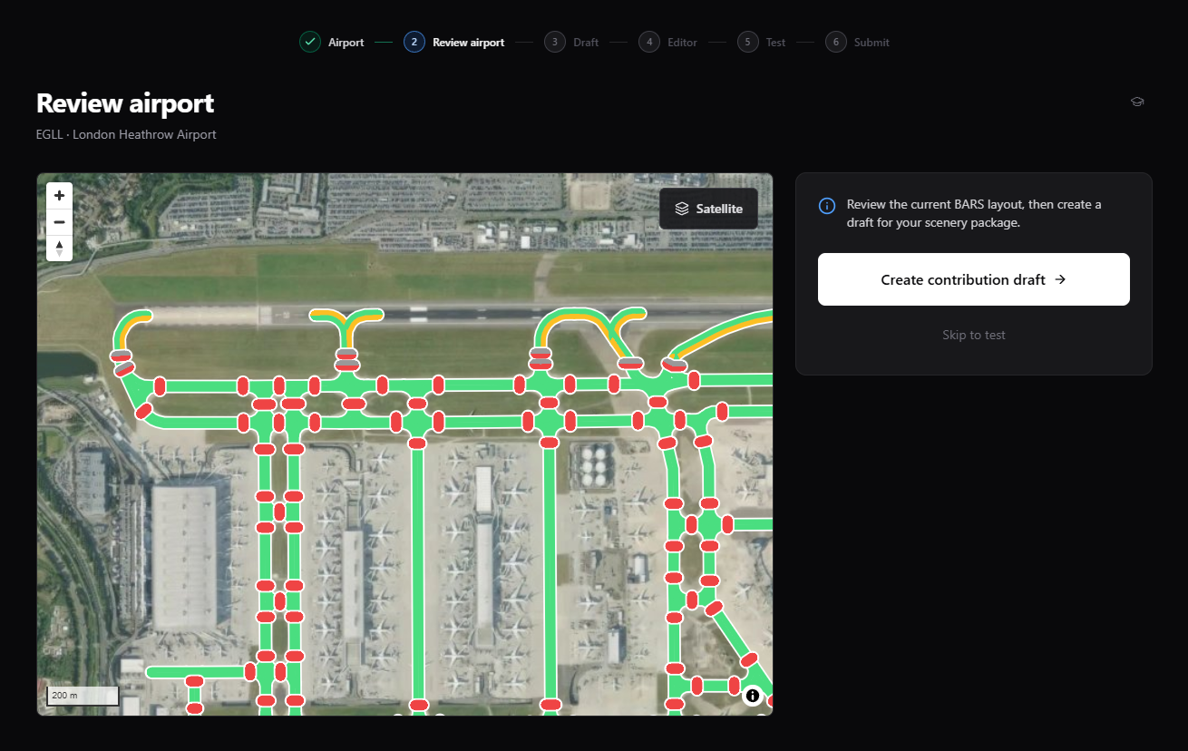The width and height of the screenshot is (1188, 751).
Task: Click arrow on Create contribution draft button
Action: (x=1060, y=279)
